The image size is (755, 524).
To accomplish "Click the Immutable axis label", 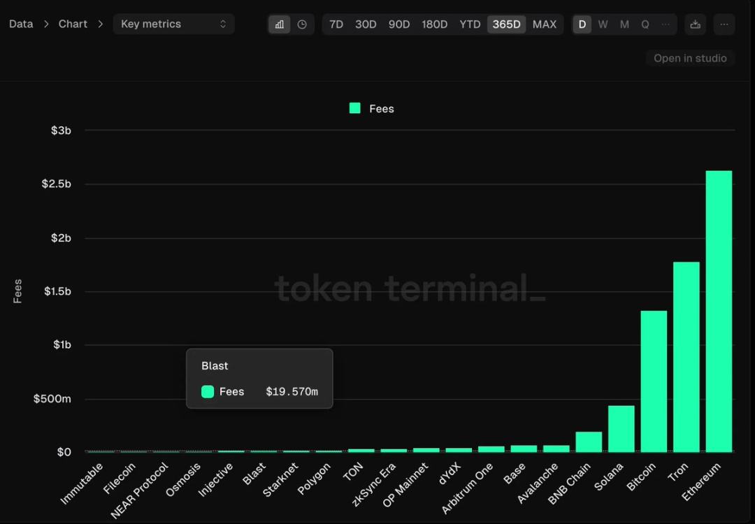I will click(x=82, y=483).
